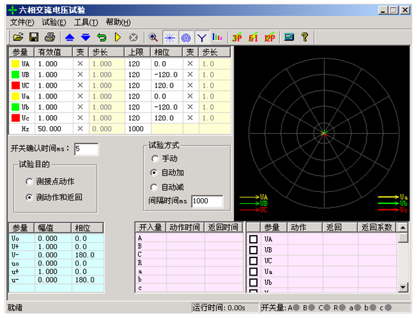Open the 3P three-phase test icon
The width and height of the screenshot is (418, 318).
[x=237, y=37]
